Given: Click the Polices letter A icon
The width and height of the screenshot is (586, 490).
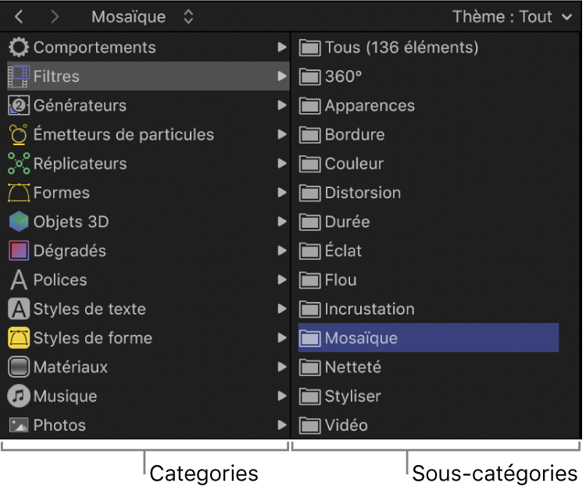Looking at the screenshot, I should click(19, 280).
